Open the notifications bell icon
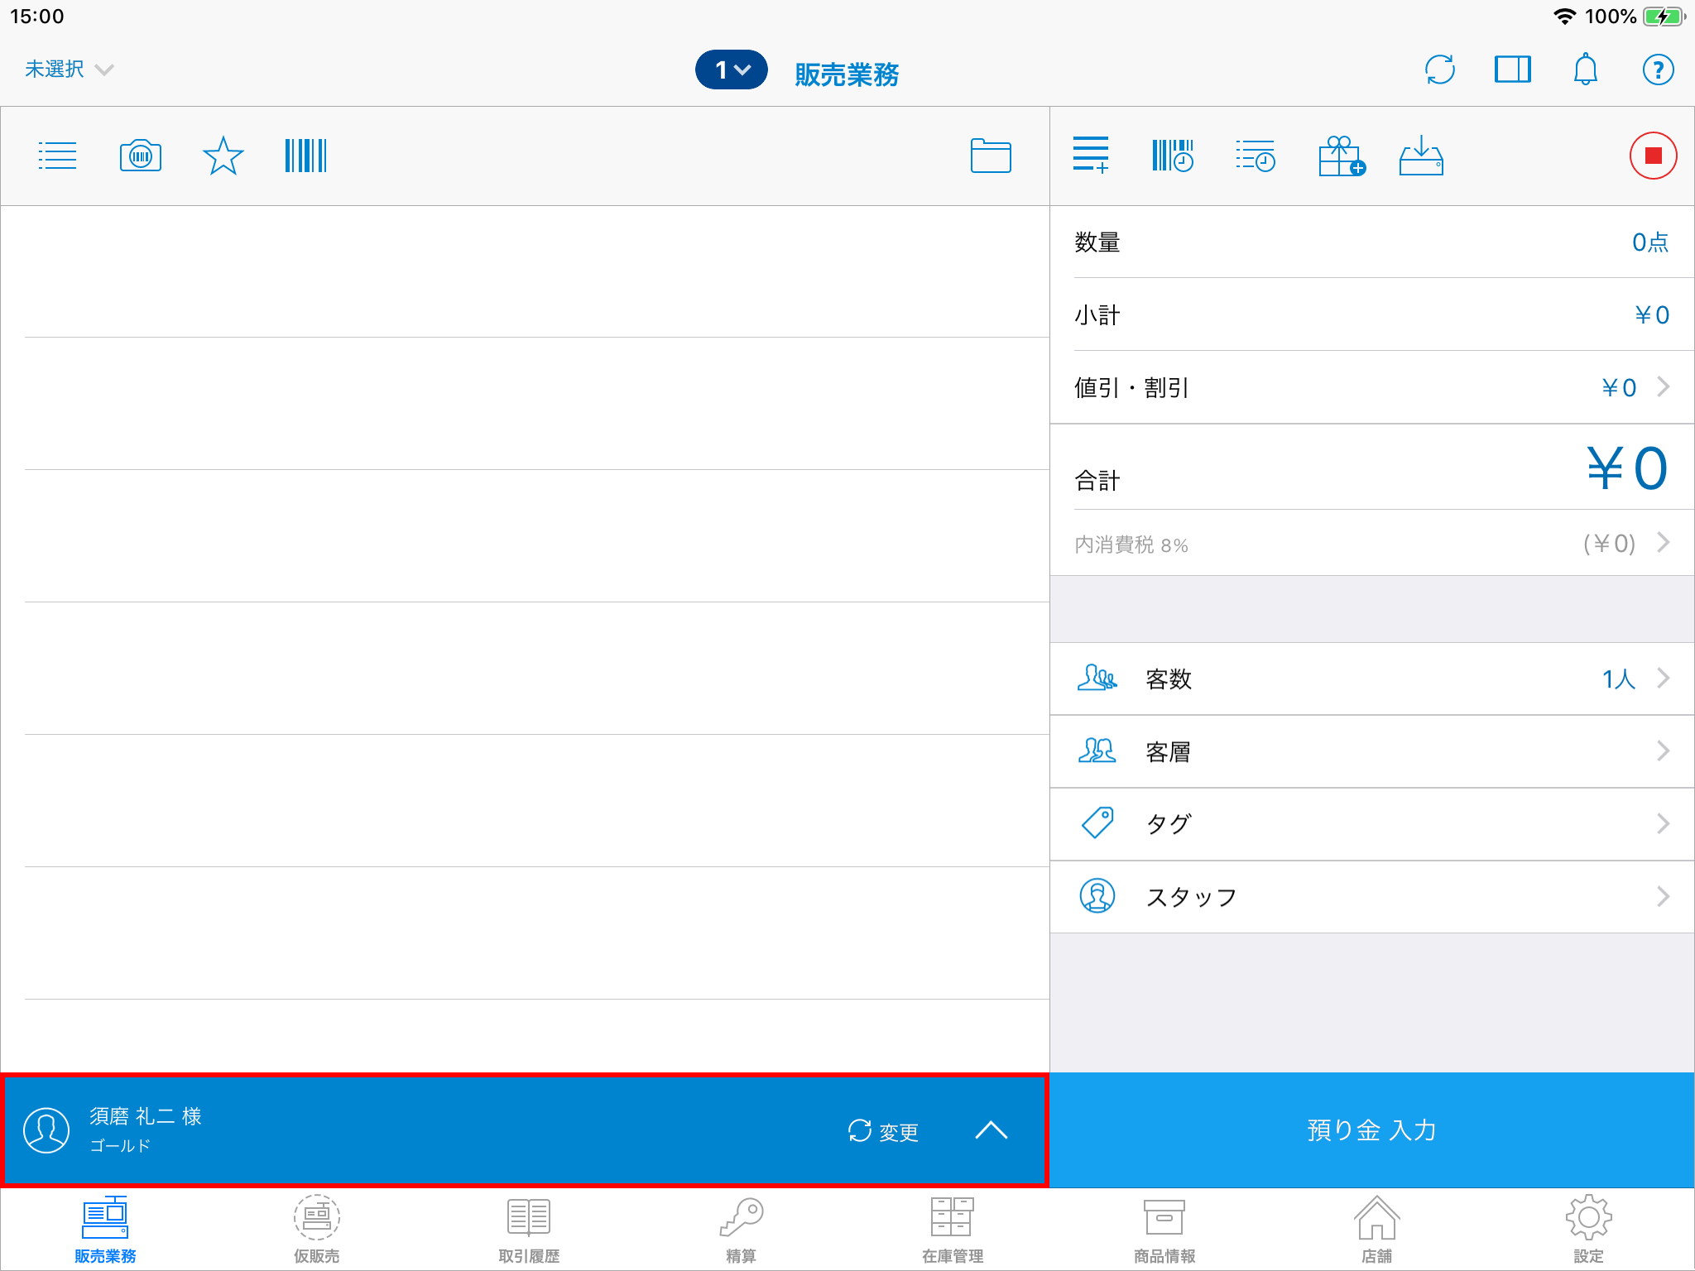This screenshot has width=1695, height=1271. click(1585, 70)
